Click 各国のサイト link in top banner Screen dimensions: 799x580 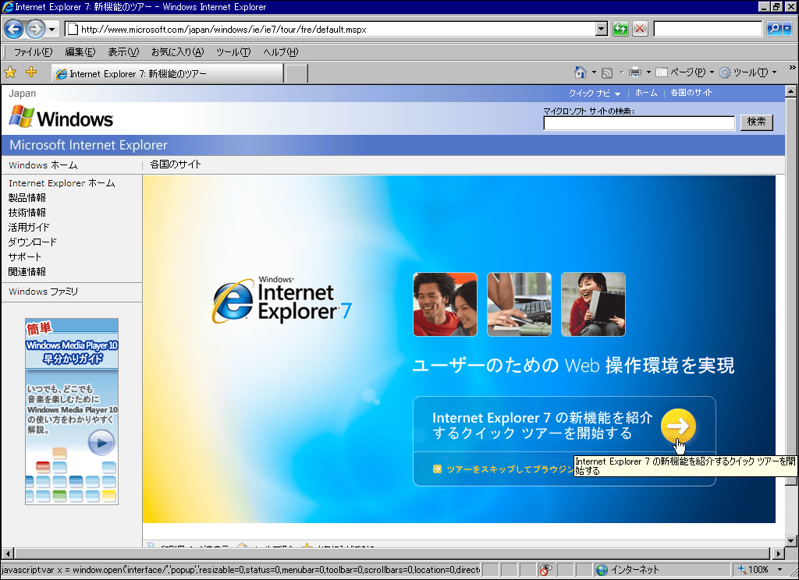coord(691,93)
